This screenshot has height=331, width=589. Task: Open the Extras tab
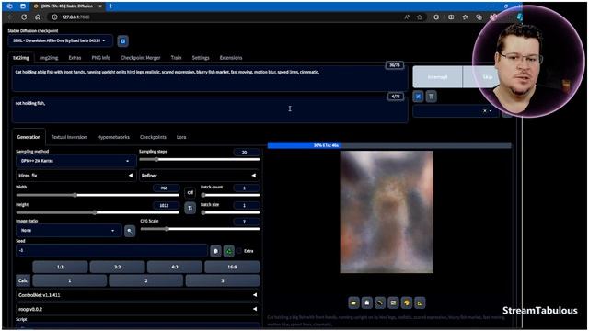[x=75, y=58]
